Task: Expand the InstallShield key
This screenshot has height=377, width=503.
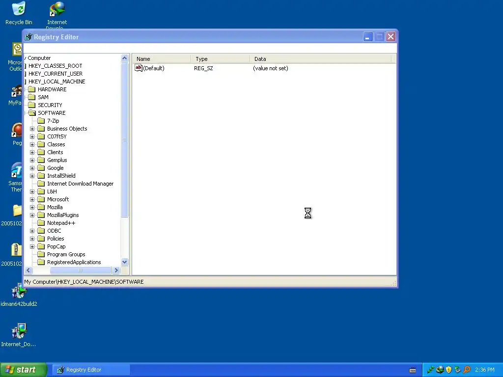Action: point(32,176)
